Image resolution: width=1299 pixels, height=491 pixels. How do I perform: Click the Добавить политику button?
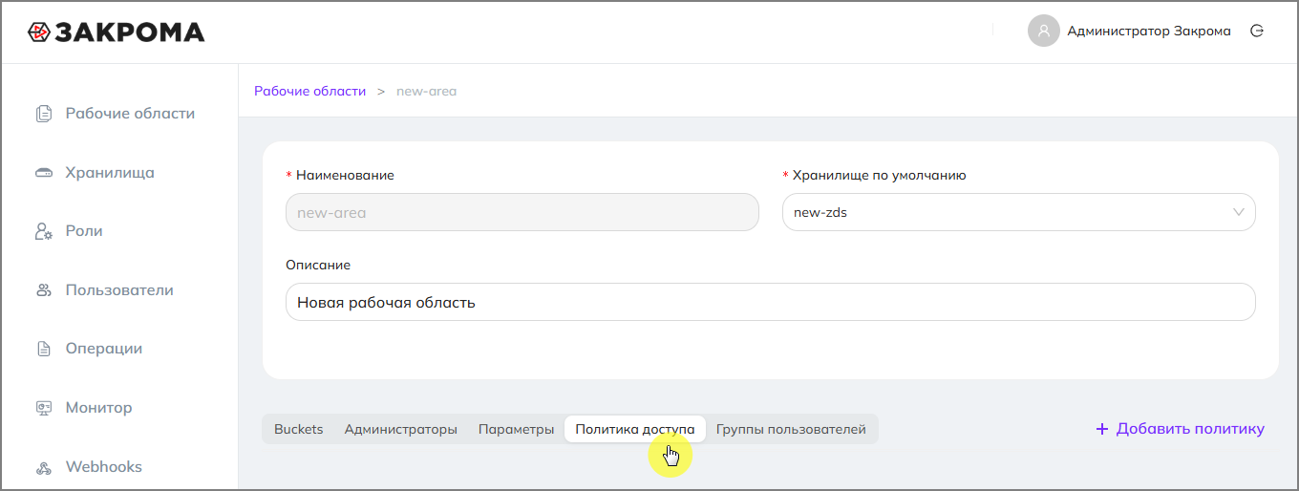[x=1180, y=429]
